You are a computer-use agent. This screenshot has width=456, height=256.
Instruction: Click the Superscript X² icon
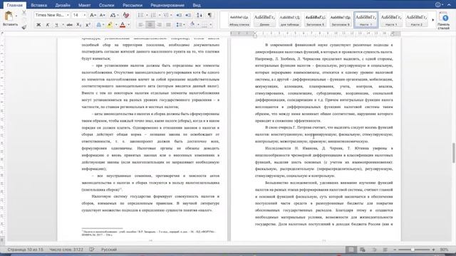pyautogui.click(x=88, y=25)
